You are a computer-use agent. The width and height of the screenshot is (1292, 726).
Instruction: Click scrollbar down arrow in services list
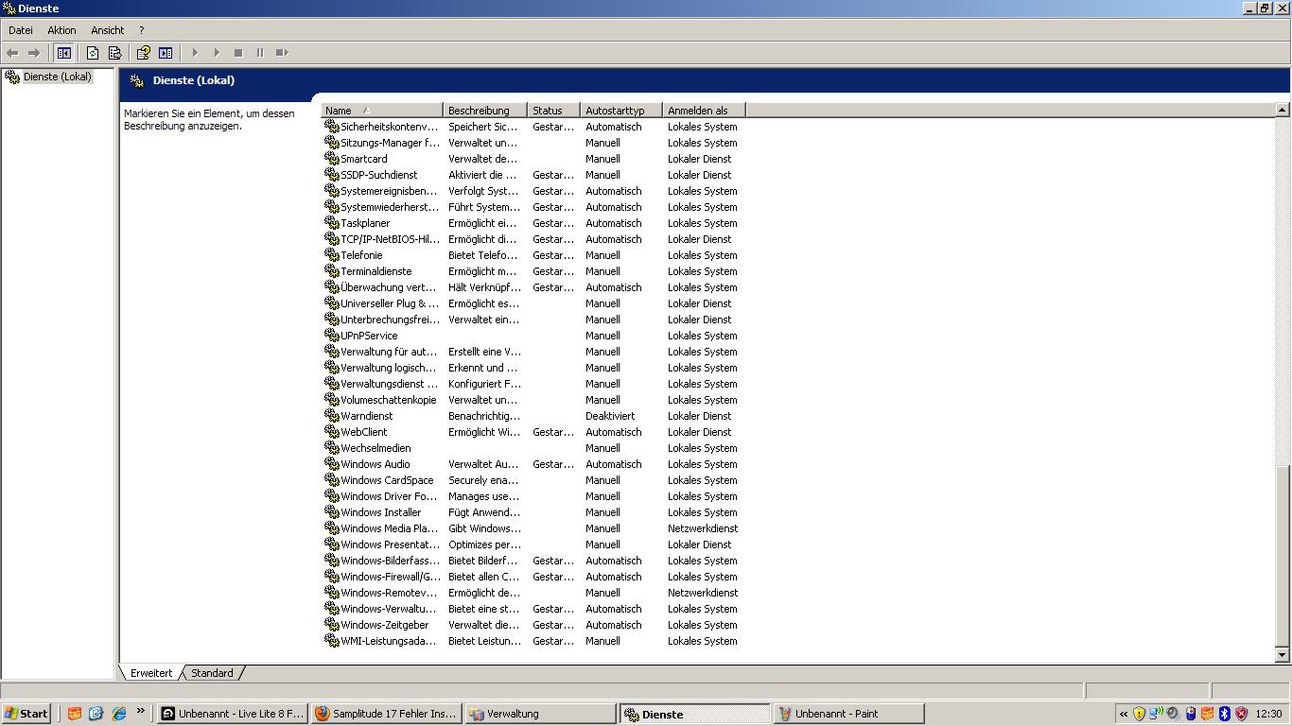pos(1283,654)
